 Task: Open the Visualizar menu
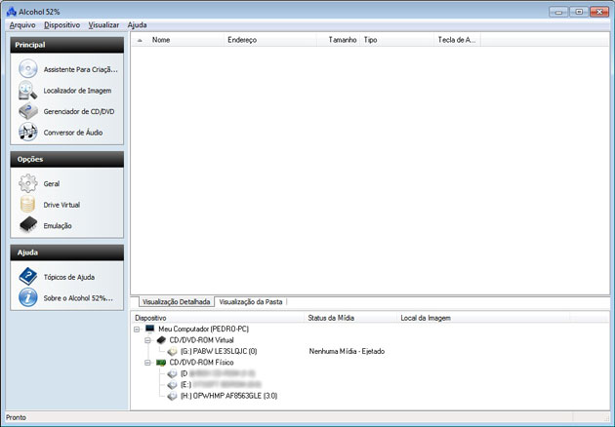point(103,25)
